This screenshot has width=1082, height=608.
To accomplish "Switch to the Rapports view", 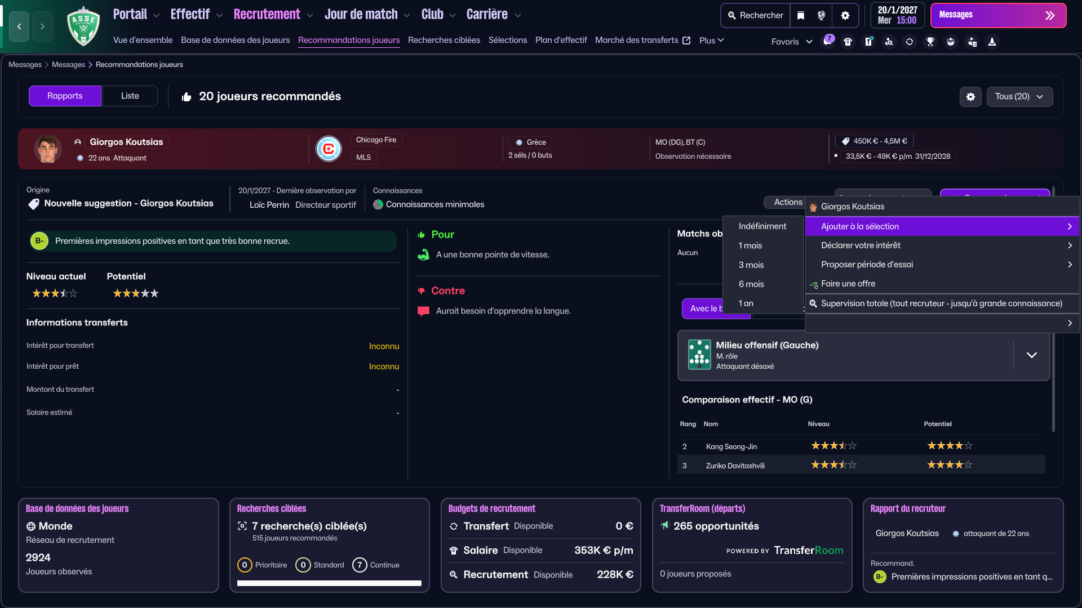I will pyautogui.click(x=65, y=96).
